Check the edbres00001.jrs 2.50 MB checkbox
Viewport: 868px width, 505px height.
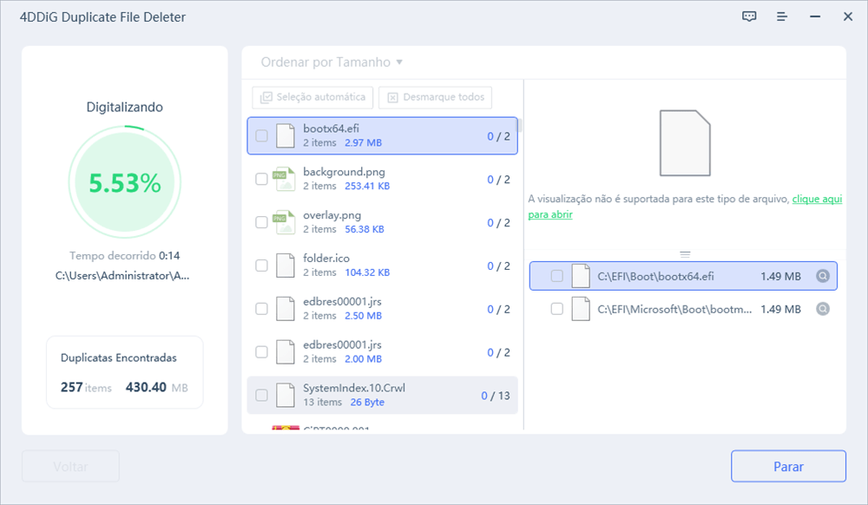pos(261,309)
